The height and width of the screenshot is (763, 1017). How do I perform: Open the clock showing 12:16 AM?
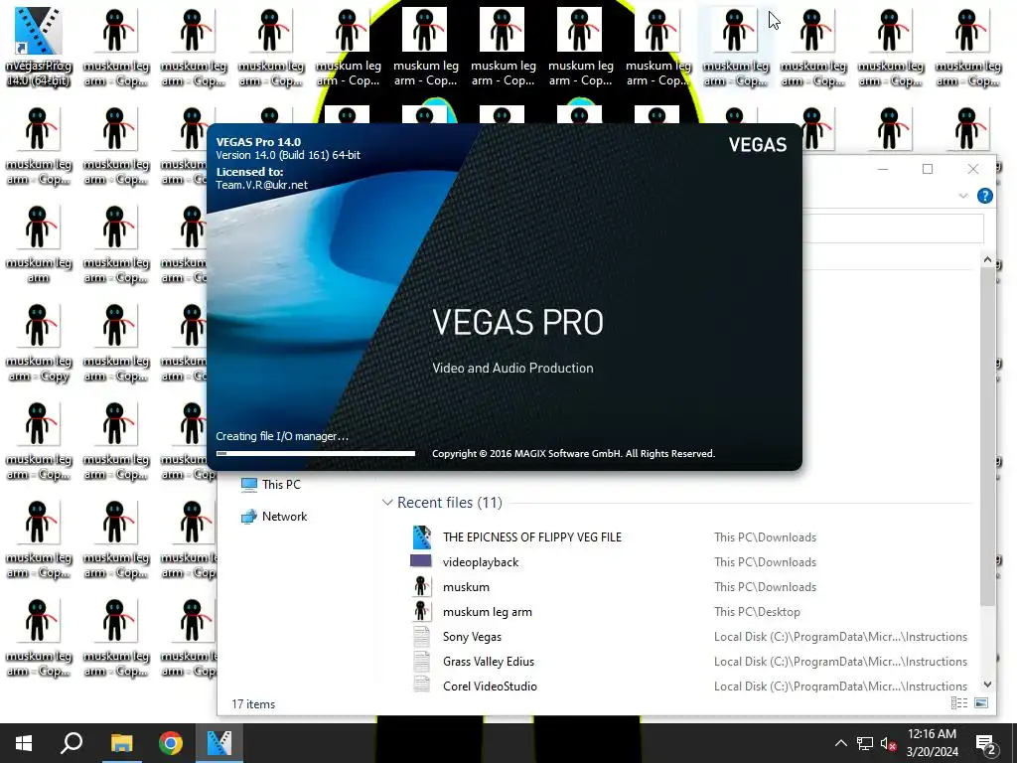[x=932, y=743]
